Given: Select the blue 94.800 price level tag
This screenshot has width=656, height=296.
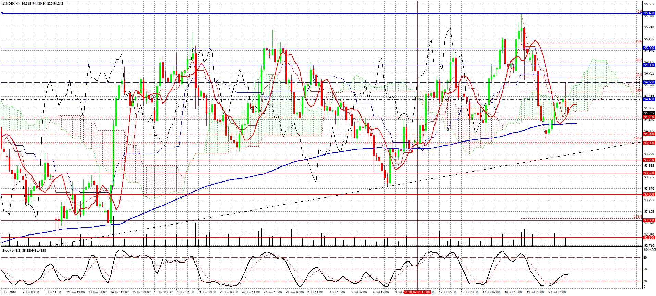Looking at the screenshot, I should click(649, 65).
